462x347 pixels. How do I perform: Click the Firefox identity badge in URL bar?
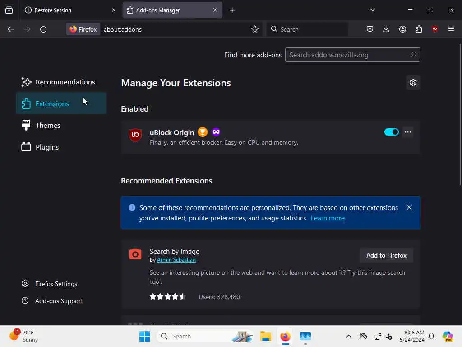pos(83,29)
